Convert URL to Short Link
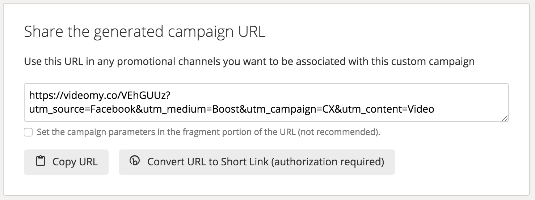Image resolution: width=535 pixels, height=200 pixels. coord(257,162)
